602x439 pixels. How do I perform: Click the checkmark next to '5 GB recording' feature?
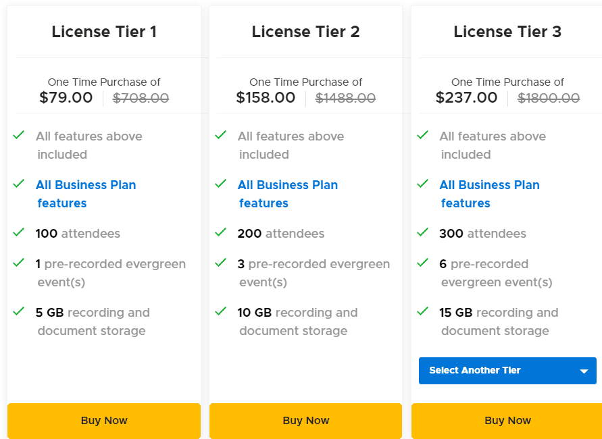click(x=19, y=311)
